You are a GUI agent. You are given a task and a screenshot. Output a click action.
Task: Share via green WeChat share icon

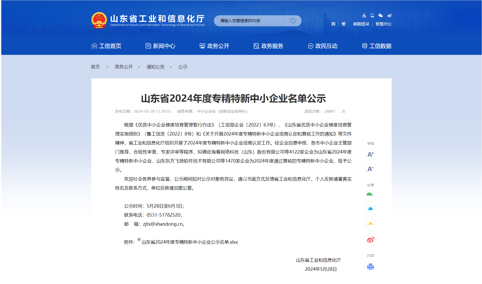click(x=371, y=196)
